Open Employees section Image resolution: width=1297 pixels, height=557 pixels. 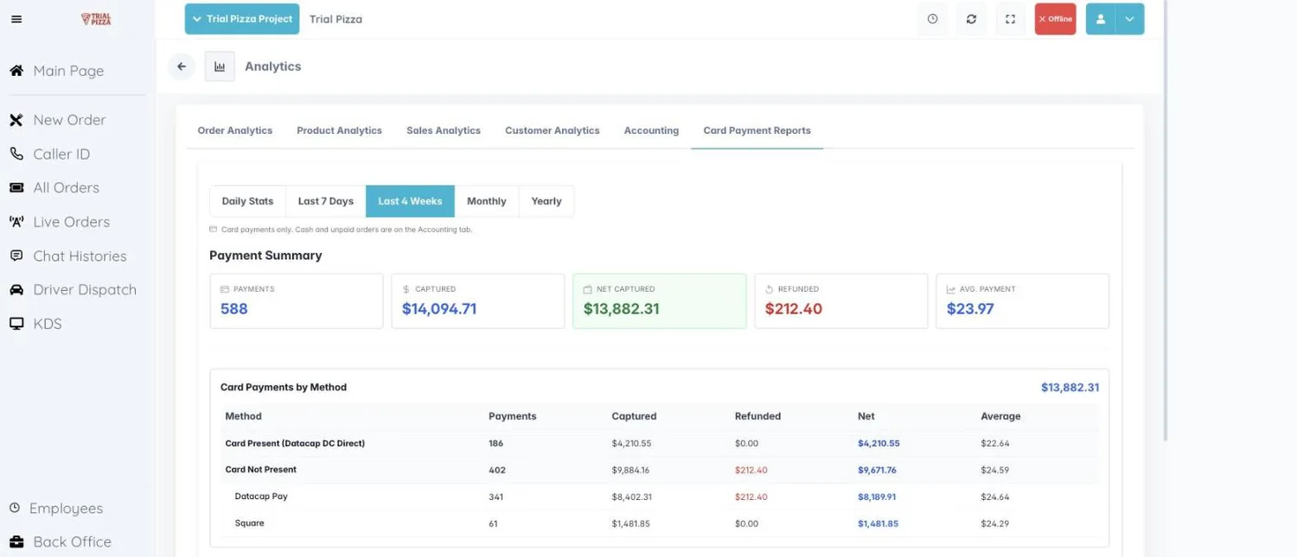[x=66, y=508]
